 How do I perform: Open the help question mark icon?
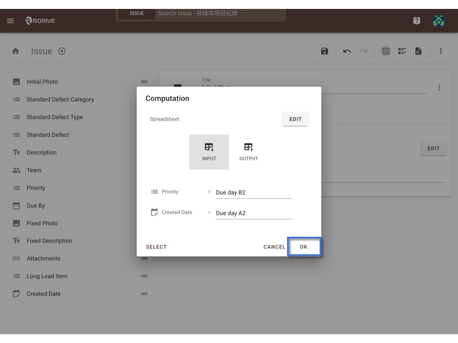pos(417,21)
